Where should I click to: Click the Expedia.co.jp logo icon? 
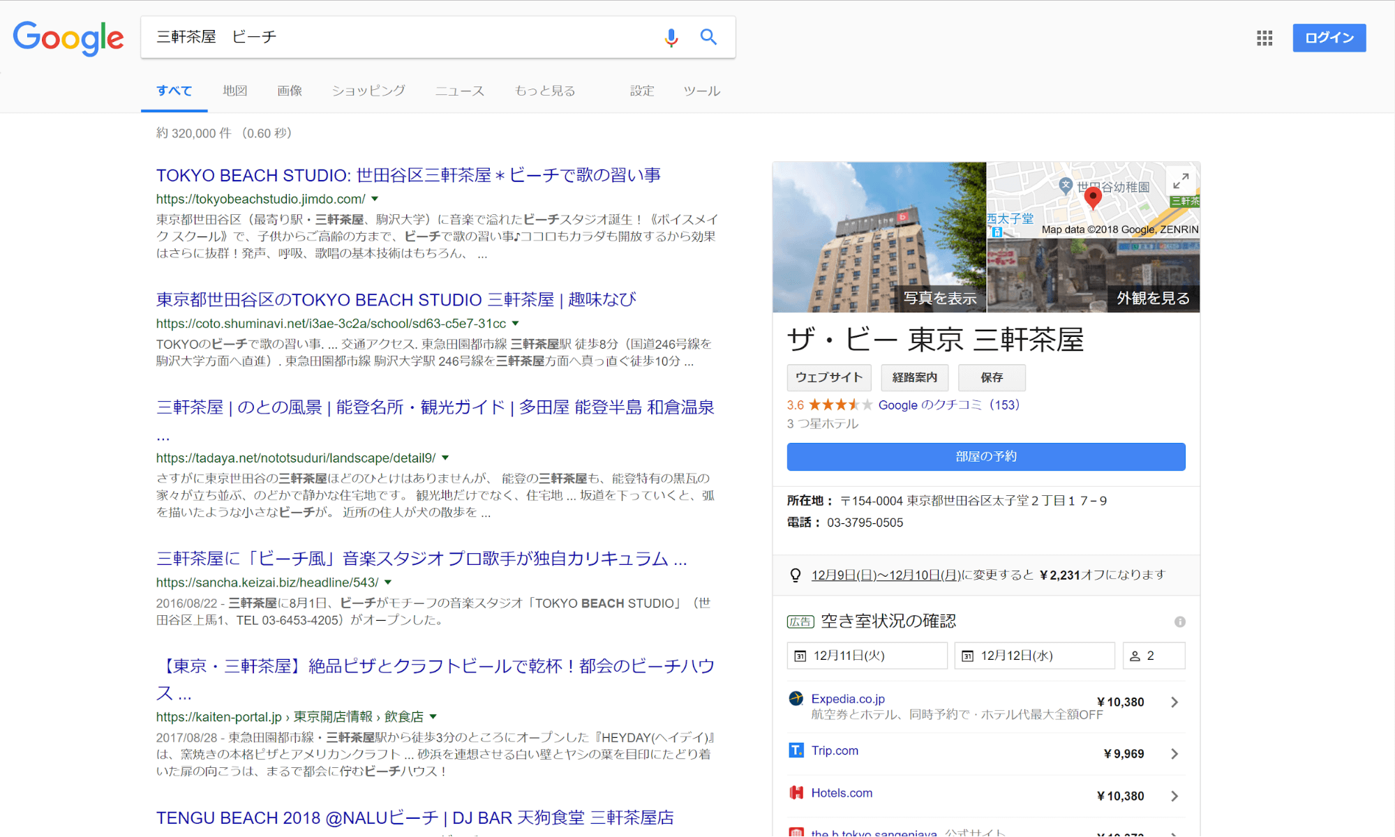coord(796,698)
